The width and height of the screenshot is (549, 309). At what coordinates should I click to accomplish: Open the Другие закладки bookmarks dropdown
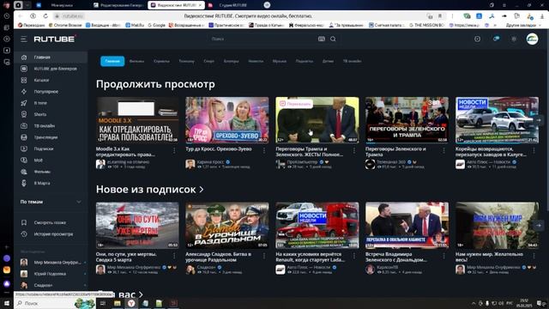point(522,25)
